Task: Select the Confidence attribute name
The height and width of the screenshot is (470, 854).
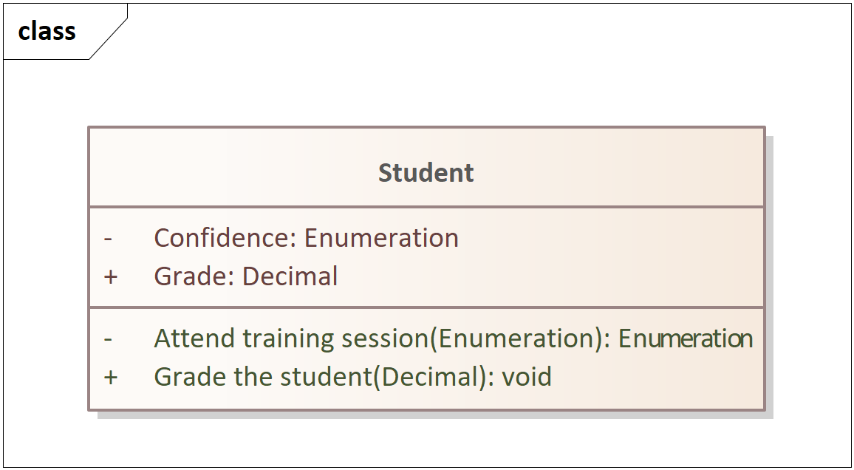Action: click(x=225, y=238)
